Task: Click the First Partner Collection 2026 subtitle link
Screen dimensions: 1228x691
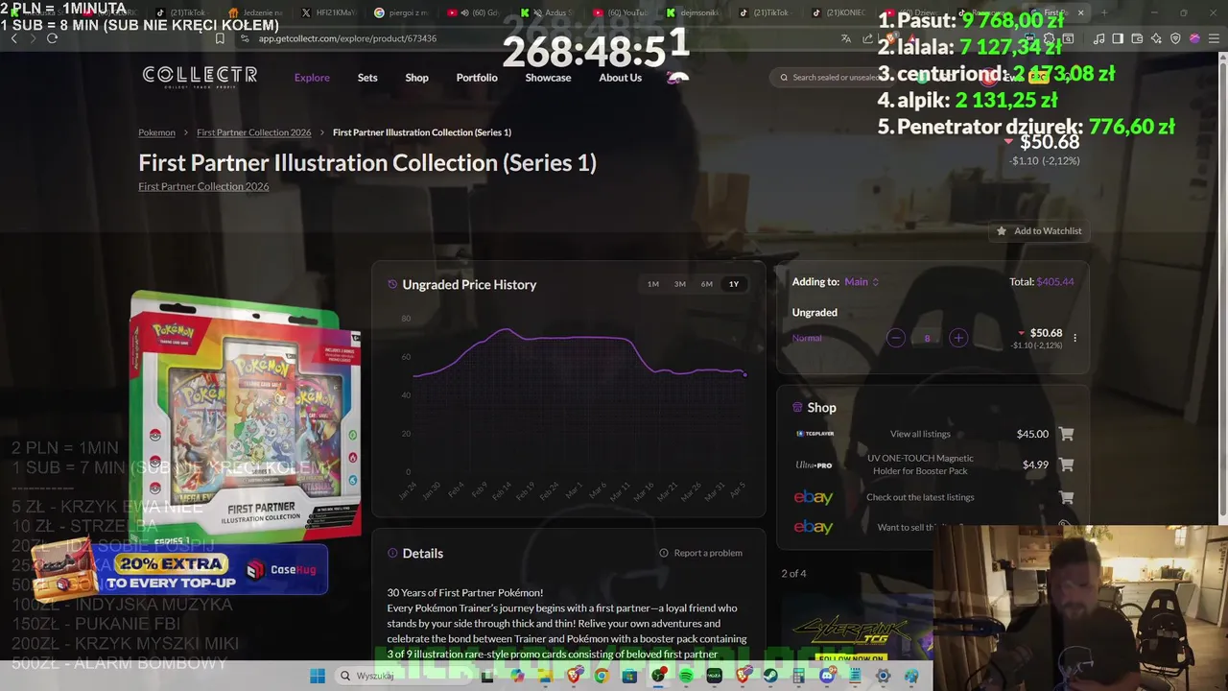Action: tap(203, 186)
